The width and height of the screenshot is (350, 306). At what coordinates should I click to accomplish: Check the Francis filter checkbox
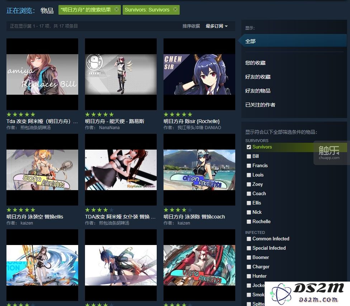click(249, 166)
